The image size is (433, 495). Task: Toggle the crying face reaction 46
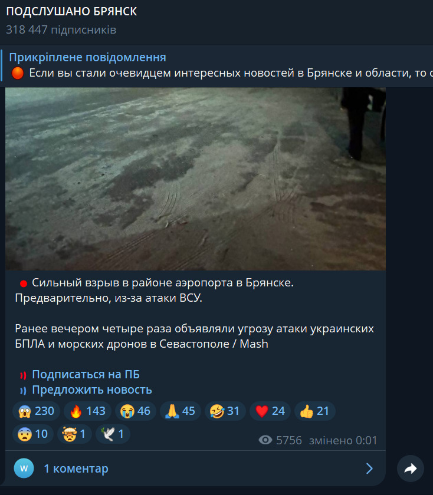coord(136,411)
